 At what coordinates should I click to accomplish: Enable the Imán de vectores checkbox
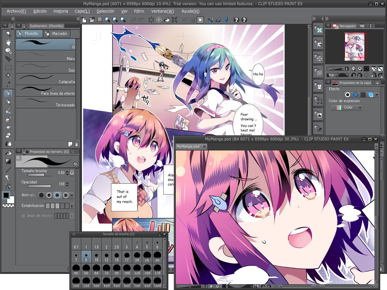23,216
